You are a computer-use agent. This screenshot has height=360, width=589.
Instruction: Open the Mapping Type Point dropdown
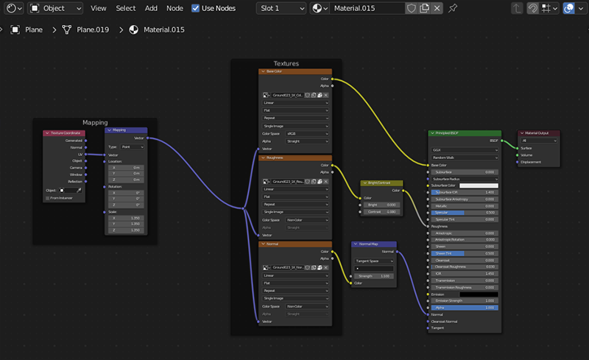pyautogui.click(x=131, y=147)
